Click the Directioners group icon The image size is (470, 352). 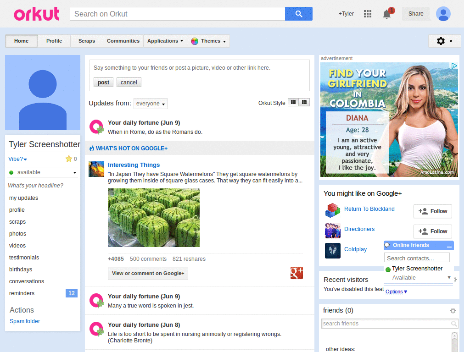pyautogui.click(x=333, y=231)
